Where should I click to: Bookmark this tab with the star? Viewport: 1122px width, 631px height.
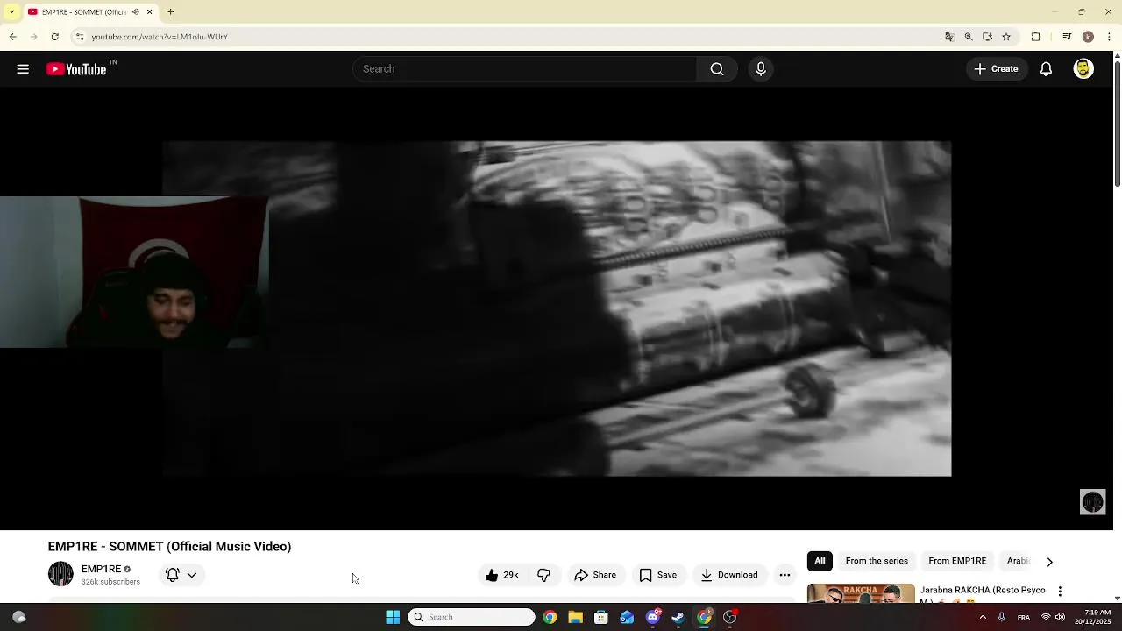[1006, 37]
